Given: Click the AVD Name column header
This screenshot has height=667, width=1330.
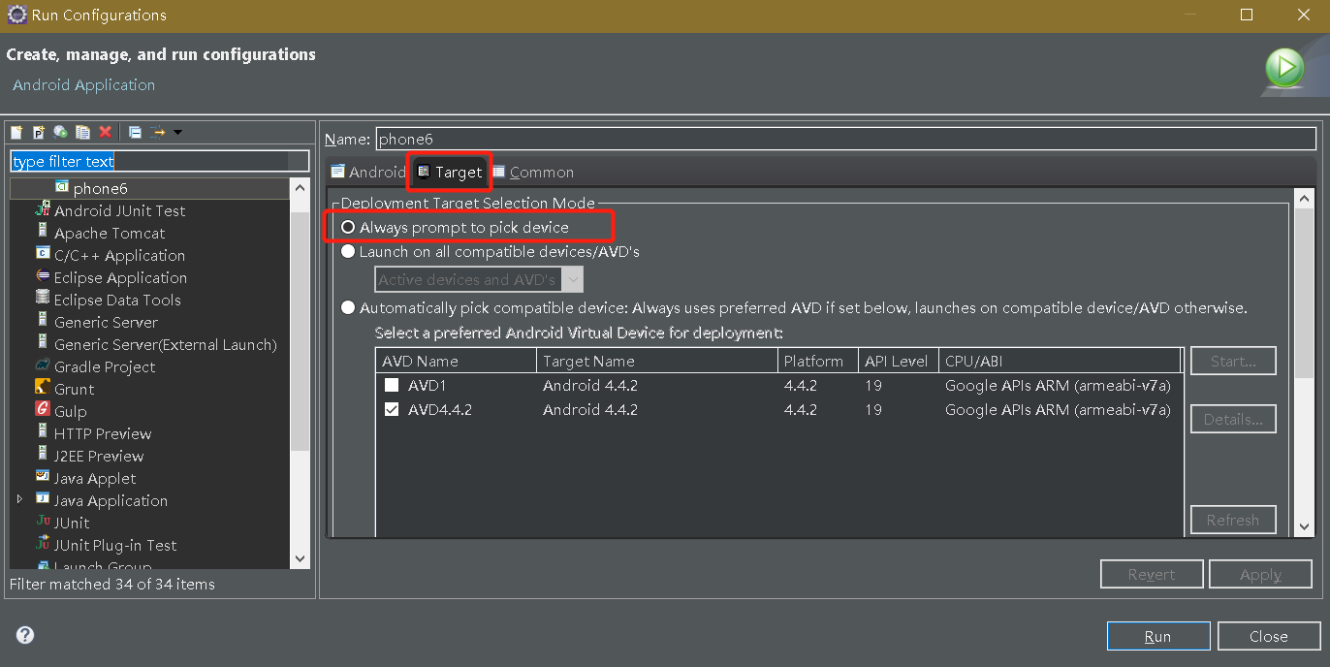Looking at the screenshot, I should click(456, 361).
